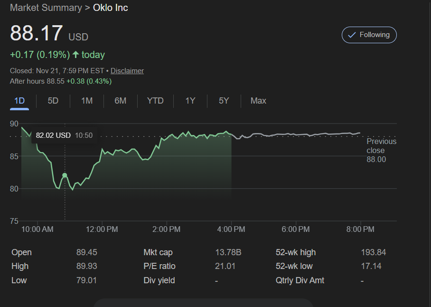This screenshot has height=307, width=431.
Task: Switch to the 5D chart view
Action: pyautogui.click(x=53, y=101)
